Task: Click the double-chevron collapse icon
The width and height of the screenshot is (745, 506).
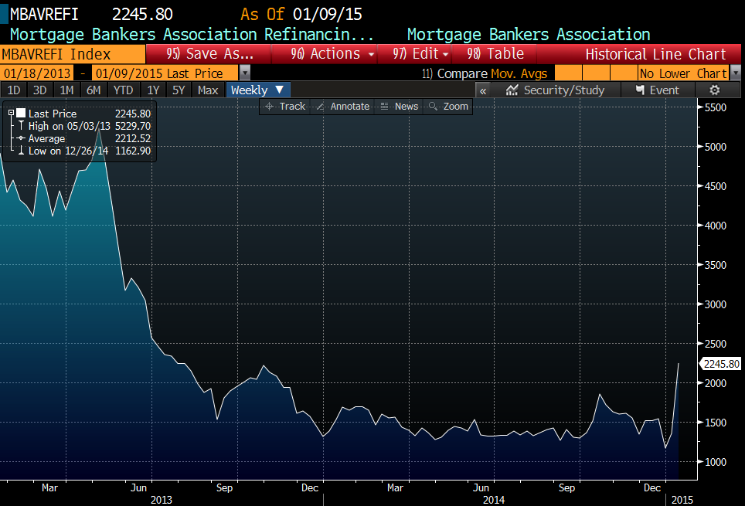Action: (483, 90)
